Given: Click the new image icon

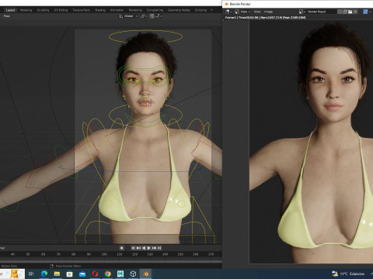Looking at the screenshot, I should point(345,12).
